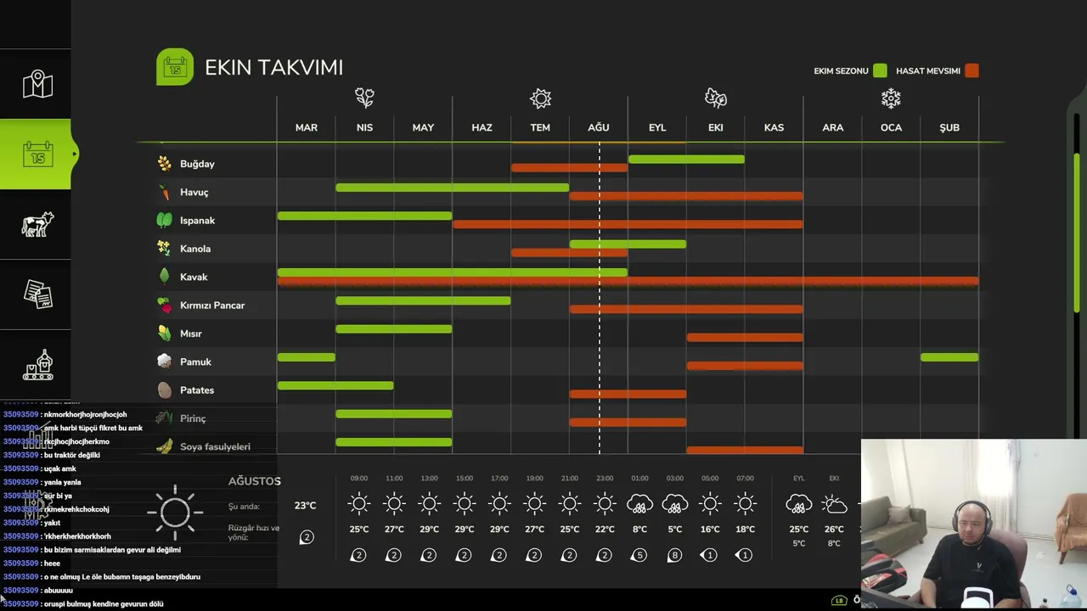Select the OCA month column header
Image resolution: width=1087 pixels, height=611 pixels.
pos(891,127)
